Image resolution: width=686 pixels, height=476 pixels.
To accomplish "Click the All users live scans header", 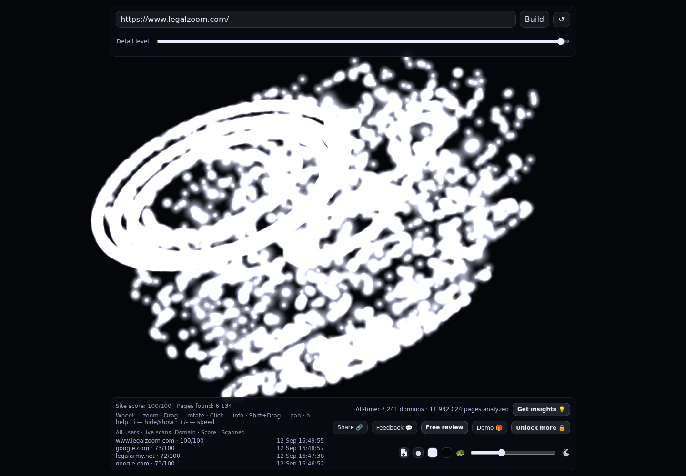I will (180, 432).
